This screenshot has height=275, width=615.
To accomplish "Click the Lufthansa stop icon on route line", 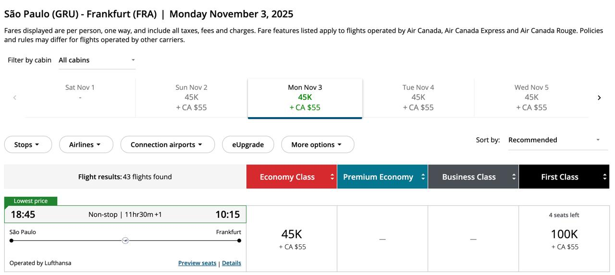I will point(125,240).
